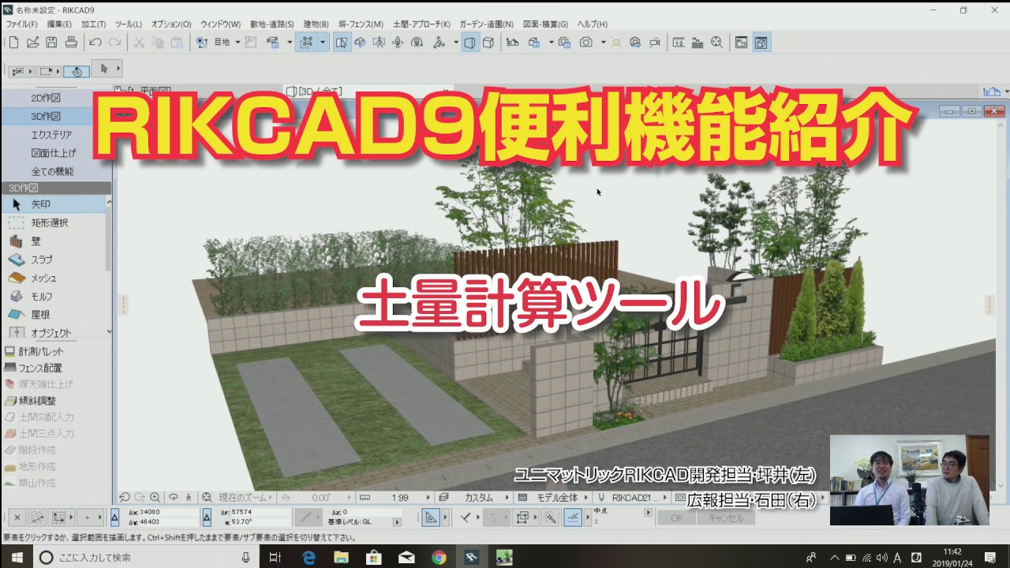Click the Copy icon in toolbar
1010x568 pixels.
click(x=158, y=43)
